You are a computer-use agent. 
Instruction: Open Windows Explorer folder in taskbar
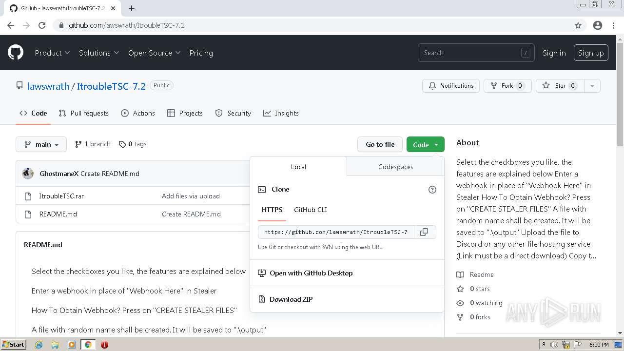coord(55,345)
